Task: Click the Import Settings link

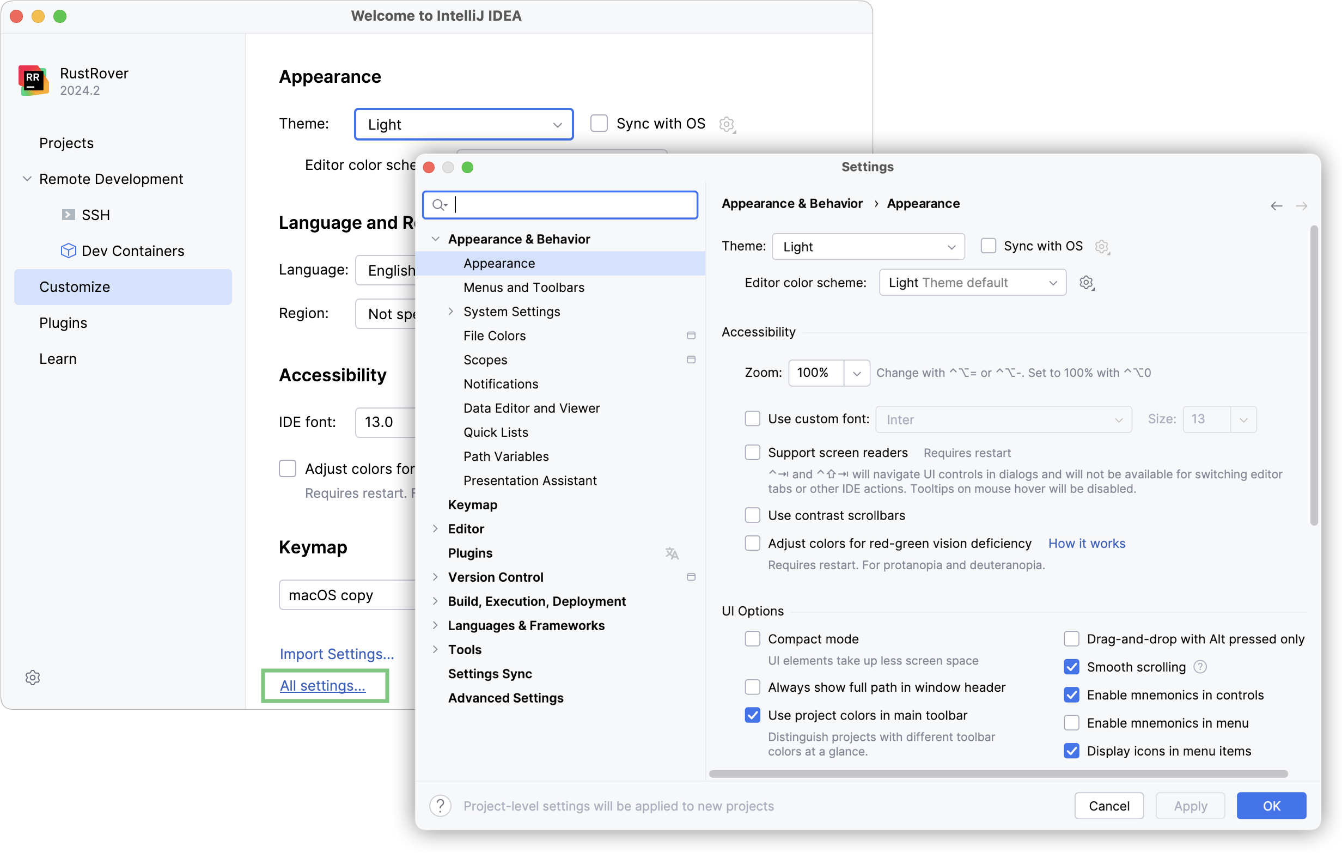Action: (335, 654)
